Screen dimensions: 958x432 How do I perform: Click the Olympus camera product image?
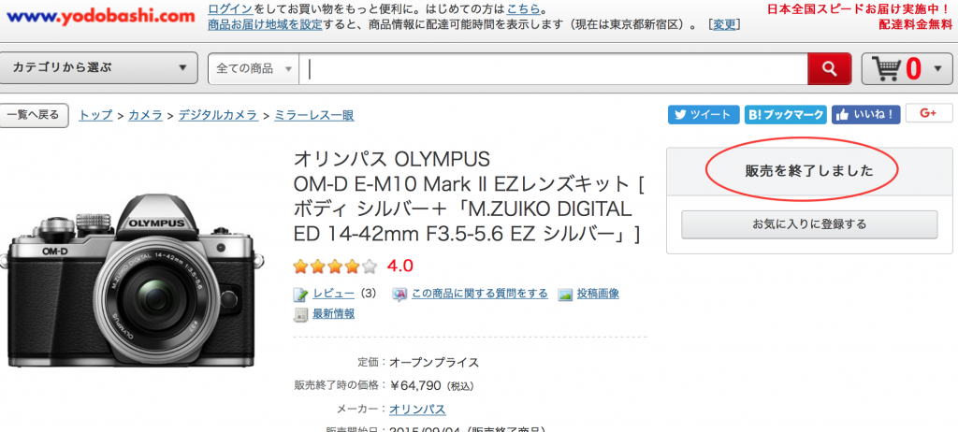[131, 281]
